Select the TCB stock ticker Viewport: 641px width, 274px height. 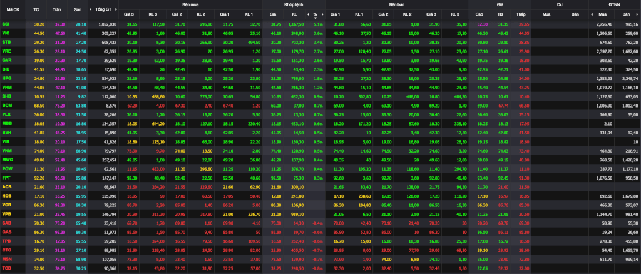6,268
